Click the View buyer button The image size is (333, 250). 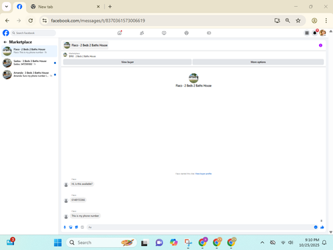click(x=127, y=62)
